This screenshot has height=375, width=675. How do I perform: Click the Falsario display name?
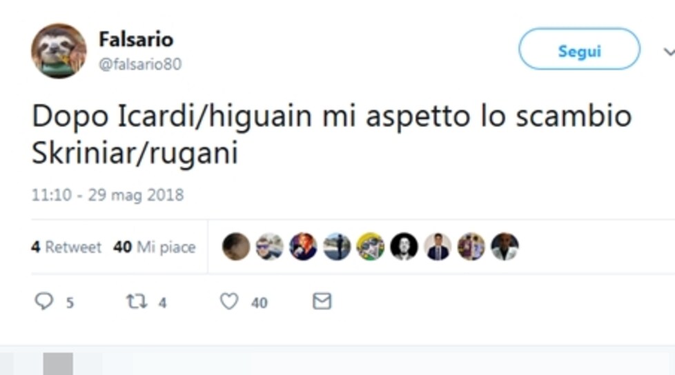pyautogui.click(x=136, y=39)
